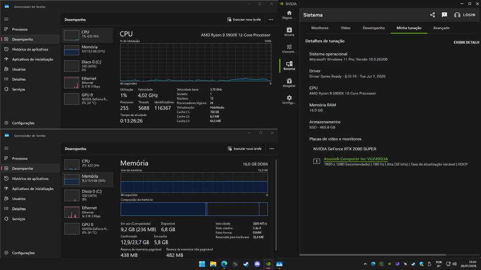Toggle the hamburger navigation in top Task Manager
The height and width of the screenshot is (270, 481).
6,19
